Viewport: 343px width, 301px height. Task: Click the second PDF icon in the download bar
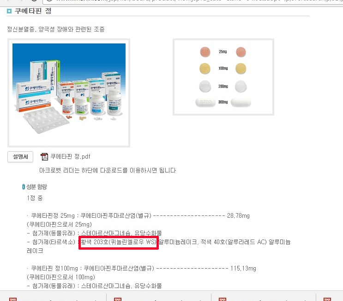click(x=117, y=299)
